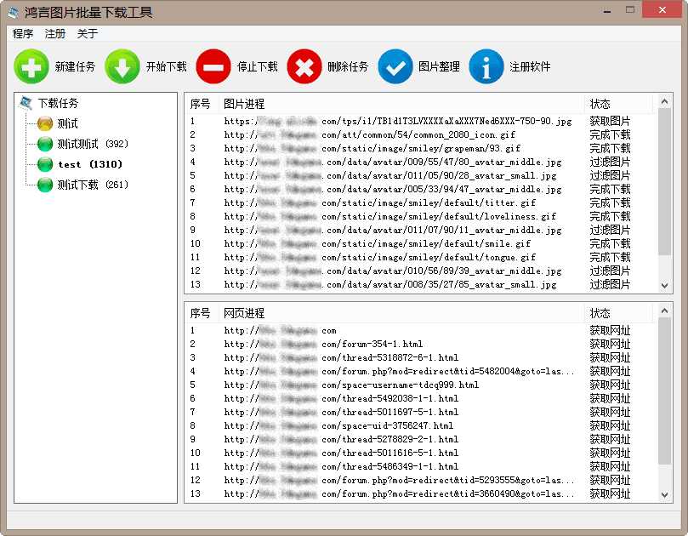Open the 关于 menu
This screenshot has height=536, width=688.
click(x=88, y=34)
